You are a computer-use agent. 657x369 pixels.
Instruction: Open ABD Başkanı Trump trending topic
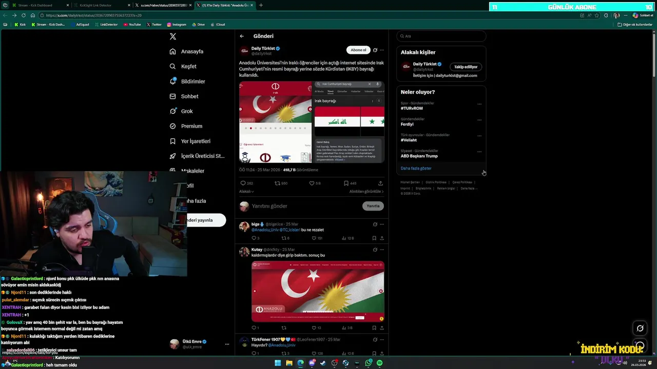click(419, 156)
